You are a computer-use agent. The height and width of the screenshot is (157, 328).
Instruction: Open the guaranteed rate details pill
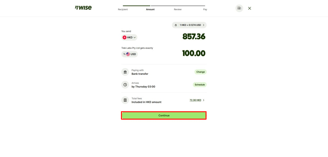point(189,25)
